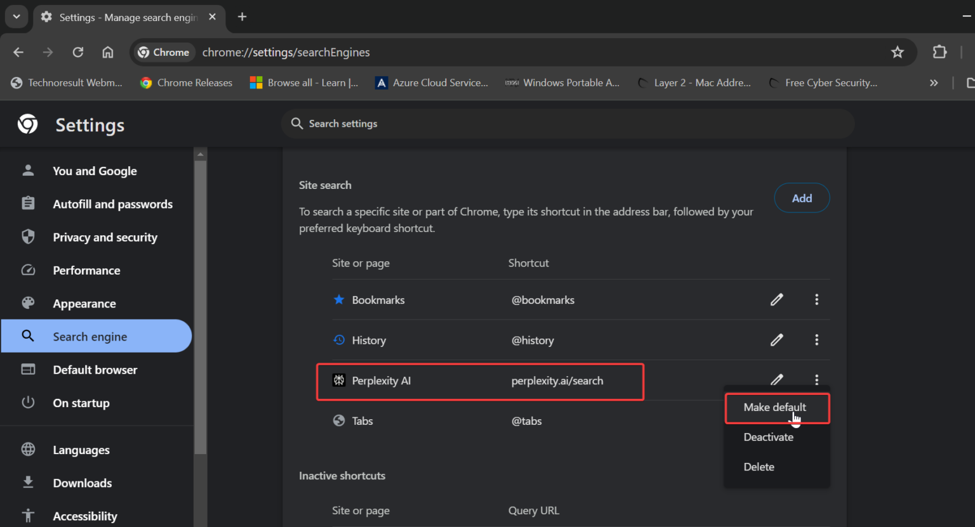Open three-dot menu for the Tabs row
The height and width of the screenshot is (527, 975).
(816, 420)
